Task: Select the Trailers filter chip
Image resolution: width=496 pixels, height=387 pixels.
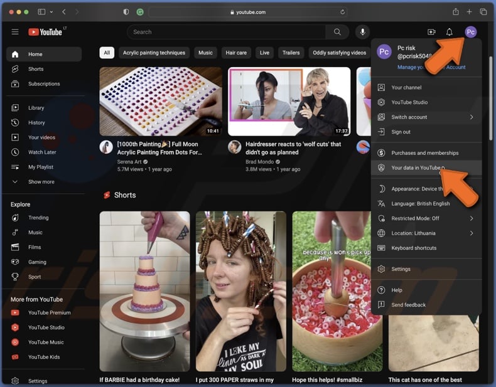Action: [291, 53]
